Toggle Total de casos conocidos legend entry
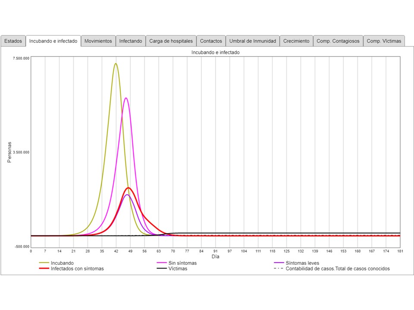The image size is (414, 310). [x=338, y=269]
